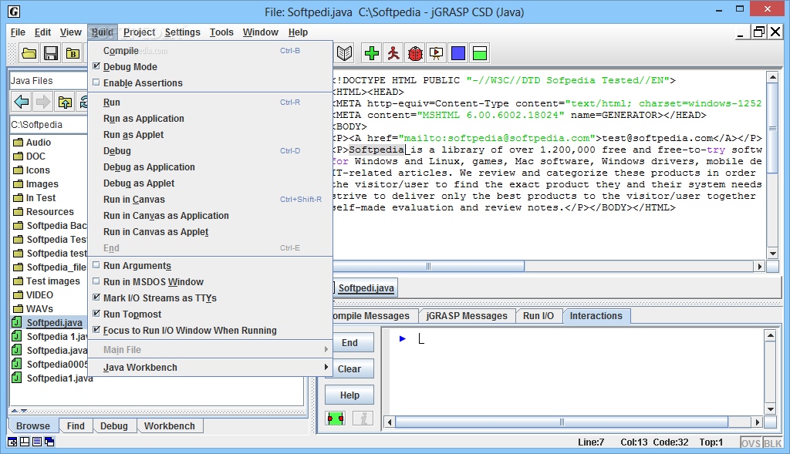Image resolution: width=790 pixels, height=454 pixels.
Task: Click the split-pane layout icon in status bar
Action: click(x=24, y=442)
